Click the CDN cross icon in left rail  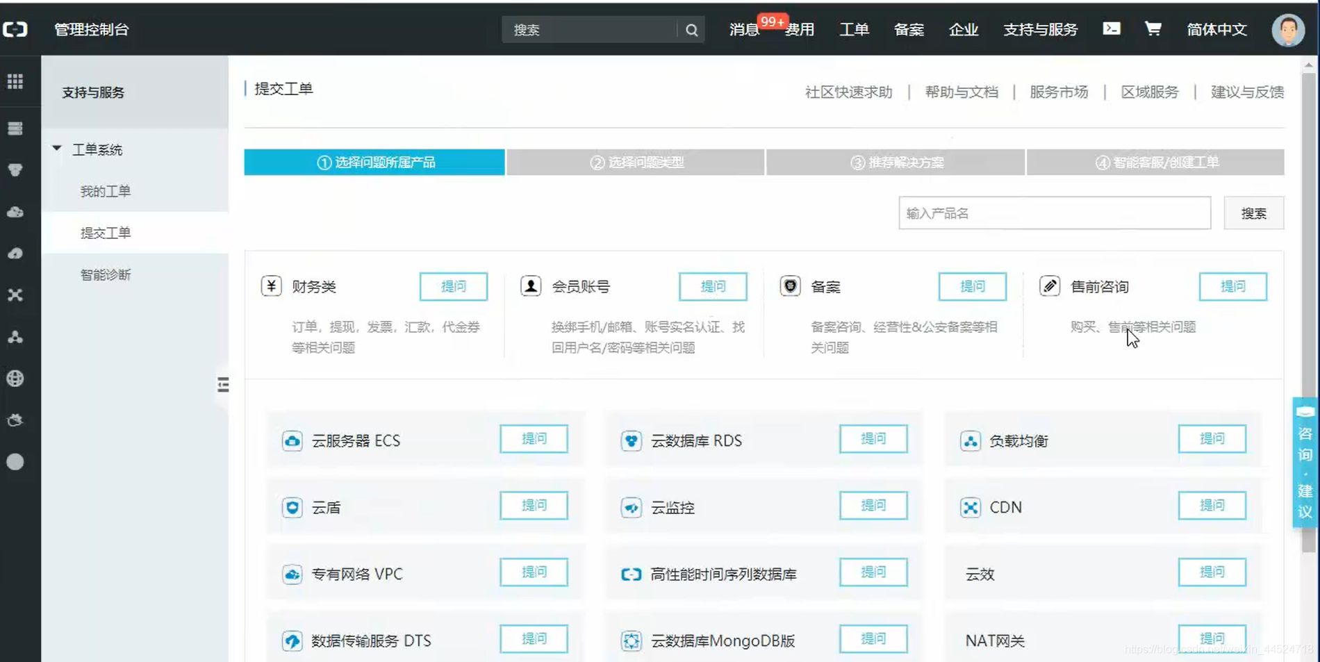pos(15,295)
